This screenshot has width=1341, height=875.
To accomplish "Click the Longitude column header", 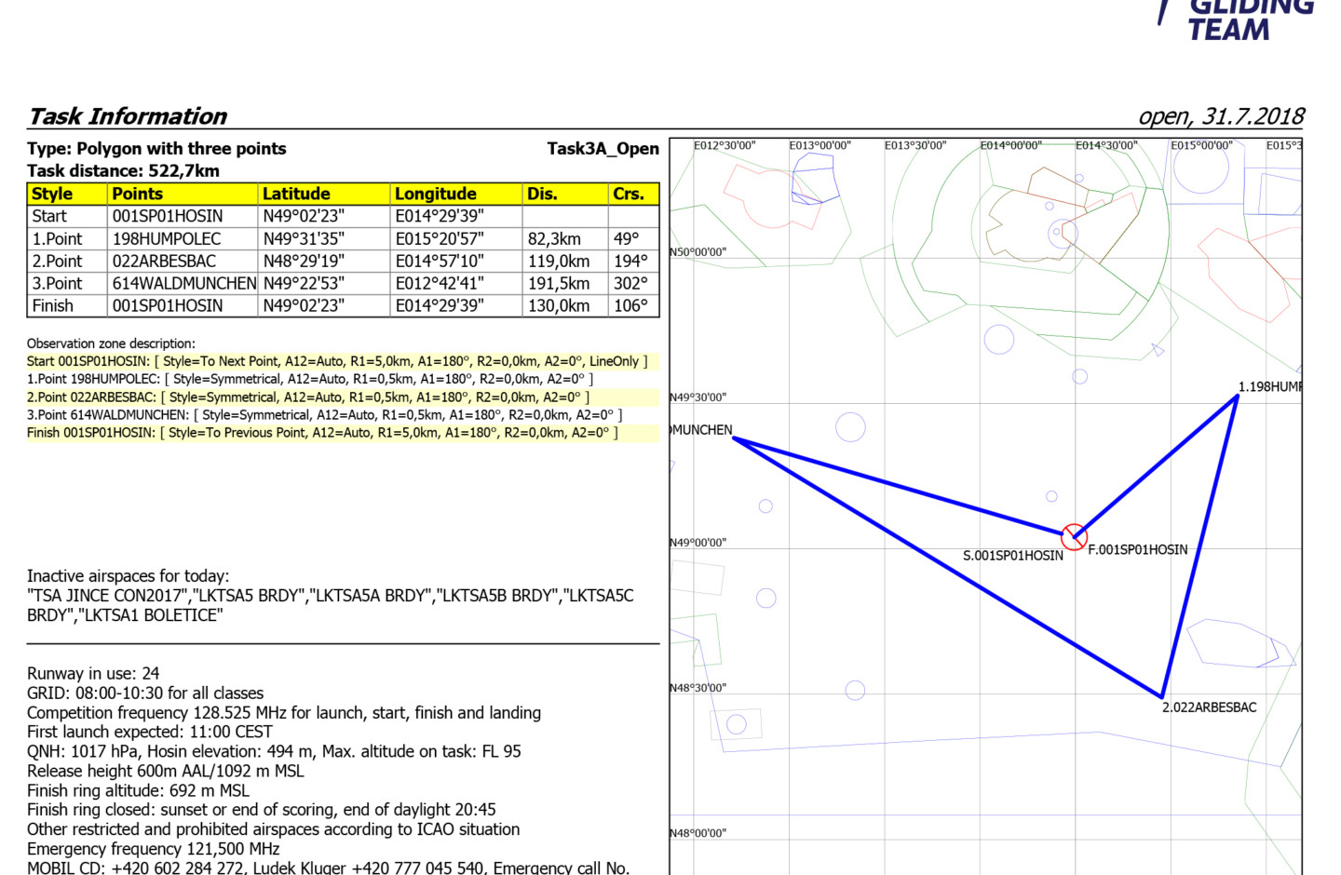I will (x=436, y=194).
